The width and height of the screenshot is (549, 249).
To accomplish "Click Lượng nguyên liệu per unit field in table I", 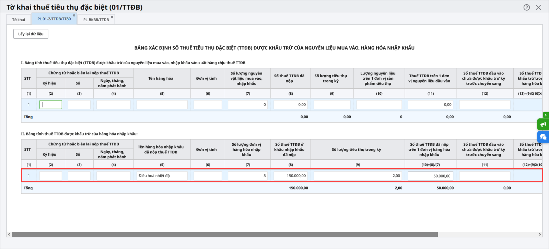I will 379,105.
